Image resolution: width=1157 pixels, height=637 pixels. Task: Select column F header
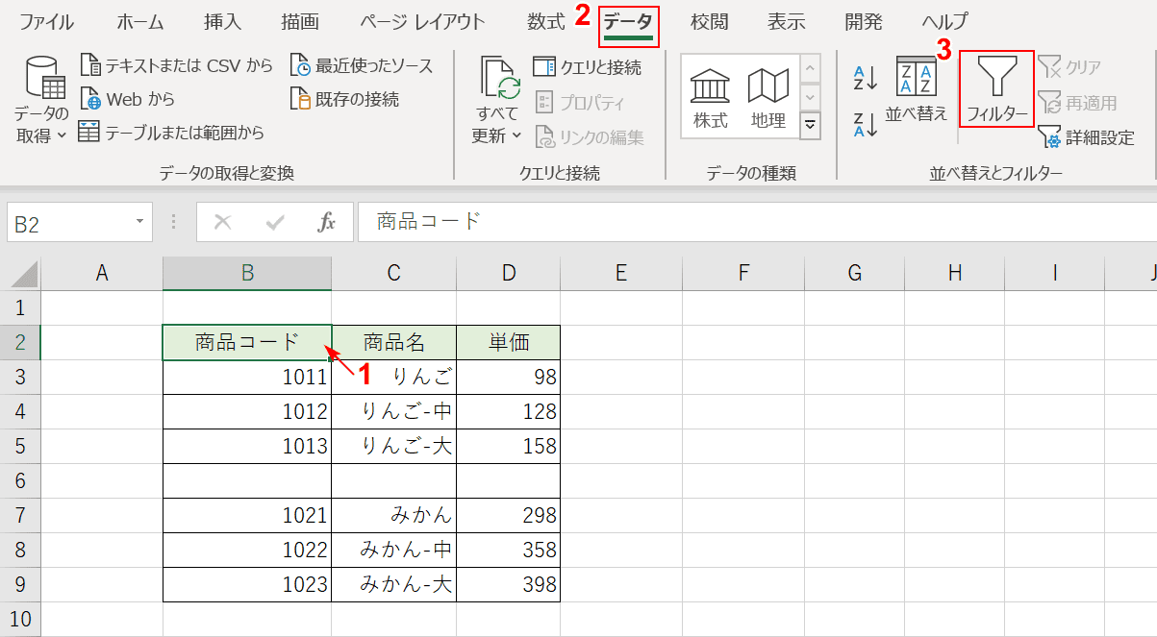(743, 274)
